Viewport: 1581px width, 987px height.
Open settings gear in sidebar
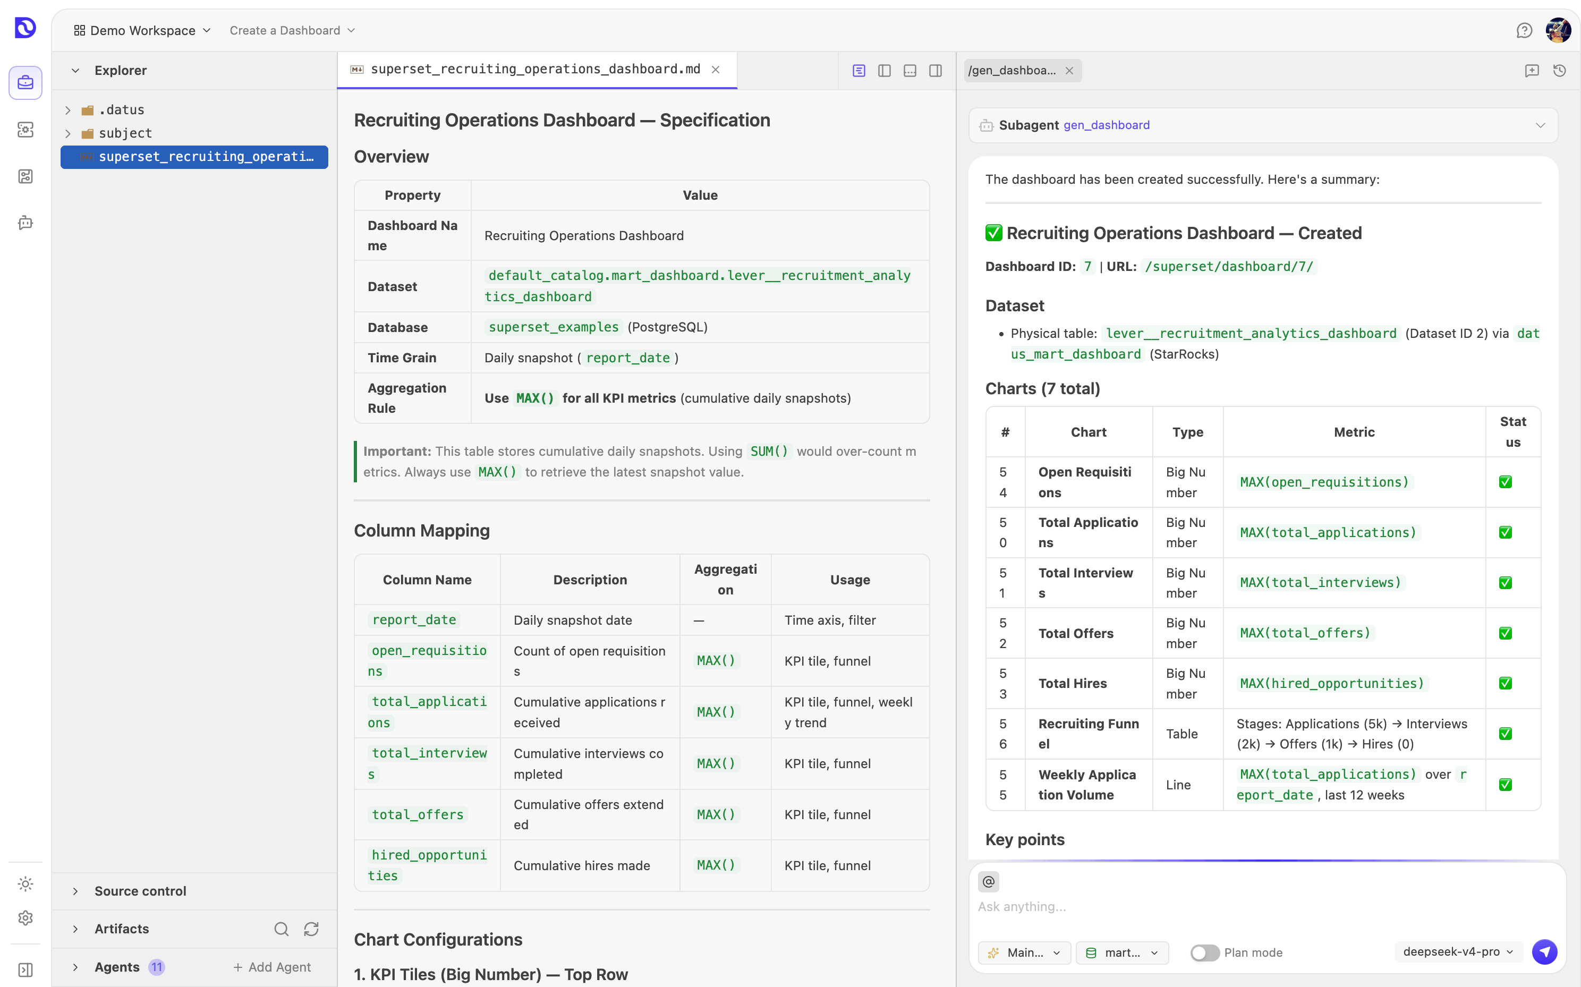coord(25,918)
